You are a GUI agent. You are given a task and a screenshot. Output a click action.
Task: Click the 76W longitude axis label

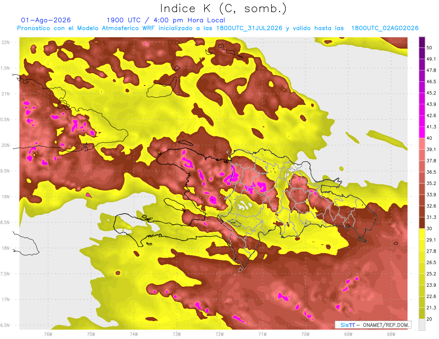click(48, 334)
